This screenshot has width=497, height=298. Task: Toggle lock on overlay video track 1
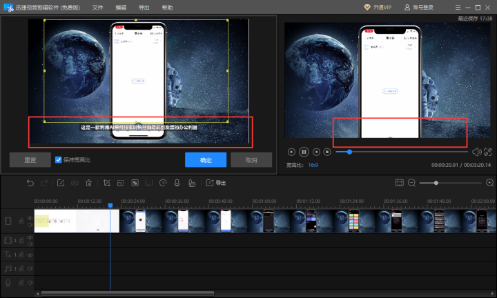pyautogui.click(x=21, y=241)
